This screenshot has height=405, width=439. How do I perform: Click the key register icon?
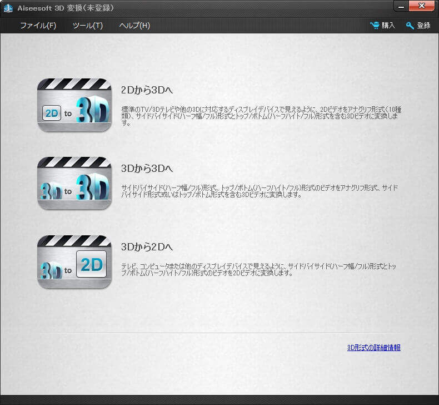click(x=410, y=26)
